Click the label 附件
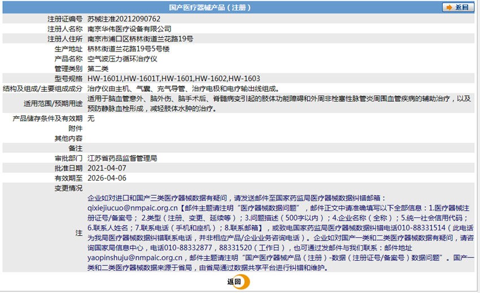The height and width of the screenshot is (293, 480). point(76,128)
